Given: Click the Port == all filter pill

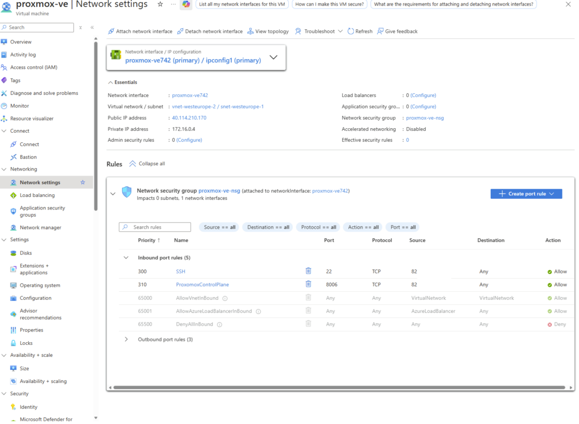Looking at the screenshot, I should point(403,227).
